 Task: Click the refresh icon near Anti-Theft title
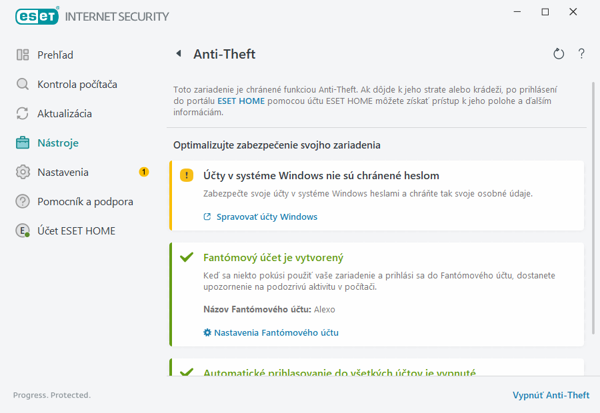[x=559, y=54]
